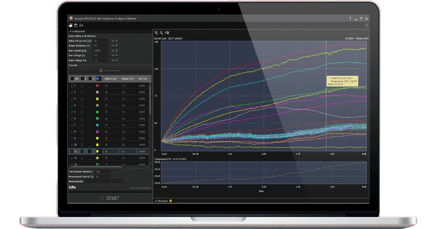
Task: Click the Output R value for cell 4
Action: pyautogui.click(x=128, y=105)
